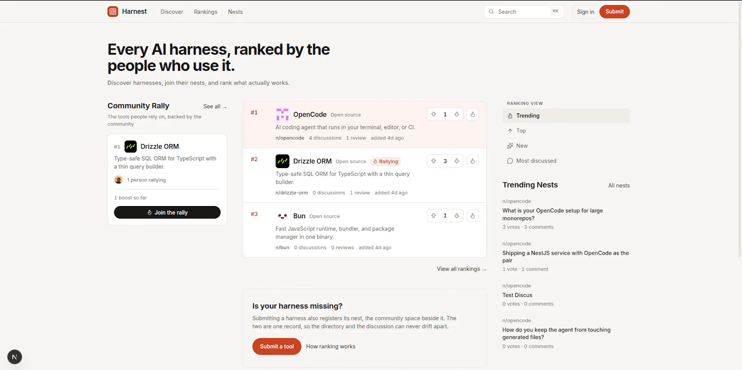Boost Drizzle ORM with the flame icon
Image resolution: width=742 pixels, height=370 pixels.
[473, 161]
